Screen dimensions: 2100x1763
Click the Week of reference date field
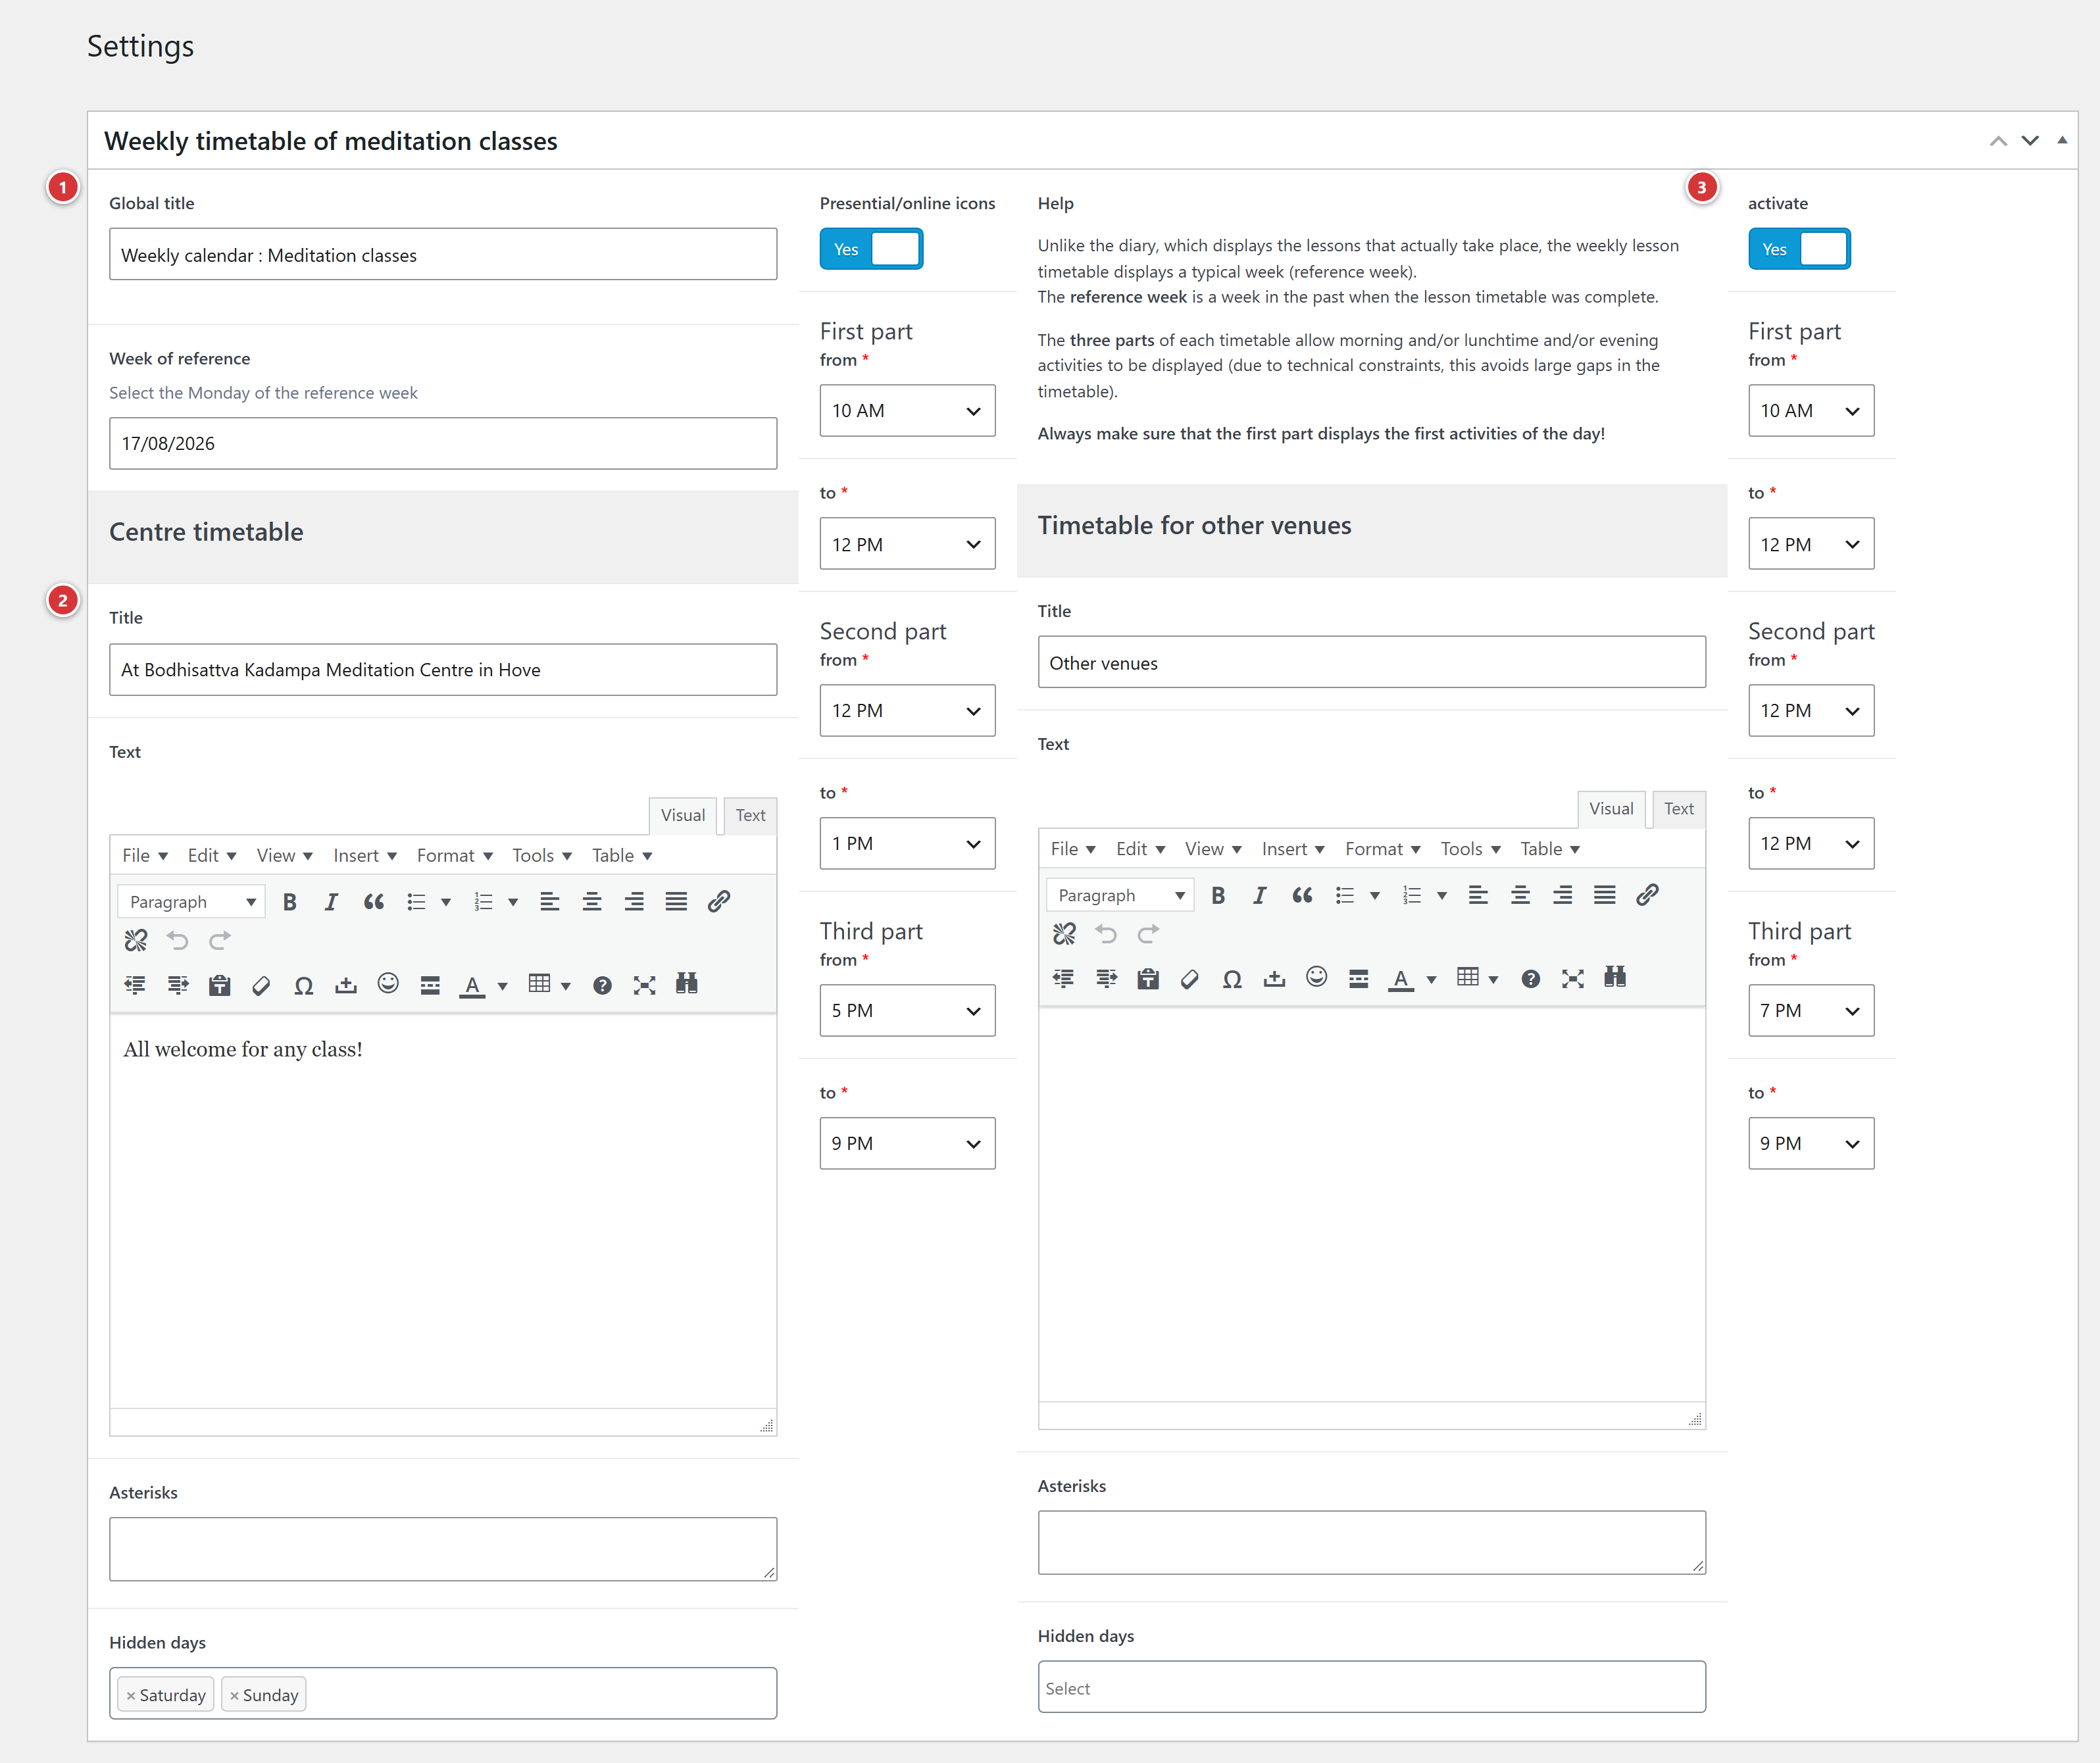click(443, 444)
